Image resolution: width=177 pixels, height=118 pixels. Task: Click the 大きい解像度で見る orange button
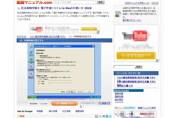(64, 103)
